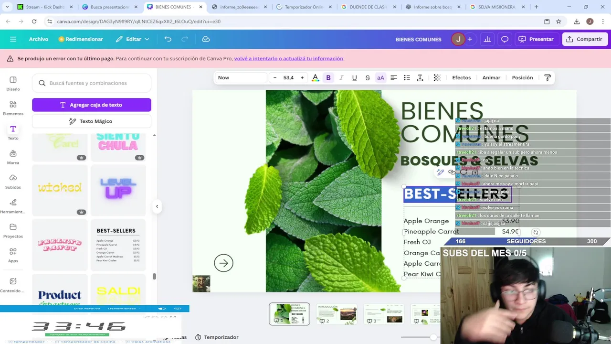Screen dimensions: 611x344
Task: Click the Compartir button
Action: [584, 39]
